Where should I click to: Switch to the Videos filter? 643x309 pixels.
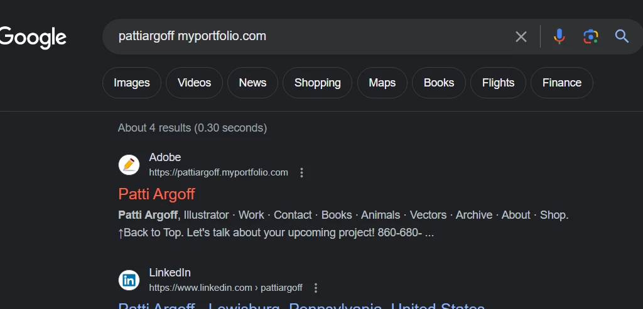pos(195,83)
